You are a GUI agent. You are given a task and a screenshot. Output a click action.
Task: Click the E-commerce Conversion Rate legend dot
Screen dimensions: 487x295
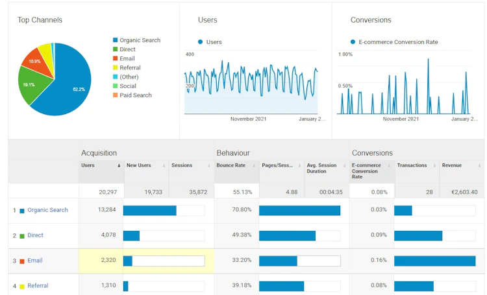353,42
